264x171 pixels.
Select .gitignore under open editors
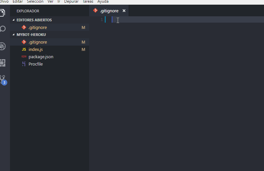tap(50, 27)
